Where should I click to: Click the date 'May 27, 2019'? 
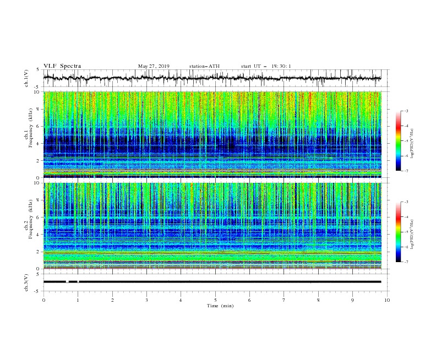pyautogui.click(x=154, y=66)
